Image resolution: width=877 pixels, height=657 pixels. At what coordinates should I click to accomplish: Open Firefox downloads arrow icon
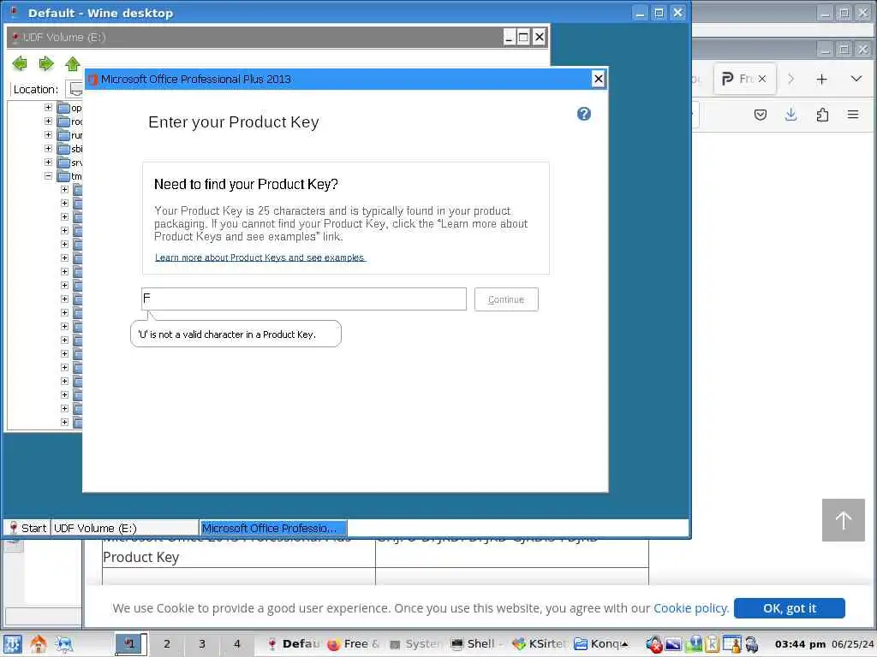790,115
